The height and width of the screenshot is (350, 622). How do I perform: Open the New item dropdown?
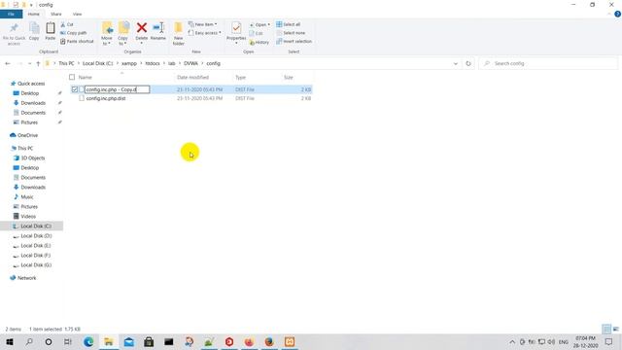[x=203, y=24]
